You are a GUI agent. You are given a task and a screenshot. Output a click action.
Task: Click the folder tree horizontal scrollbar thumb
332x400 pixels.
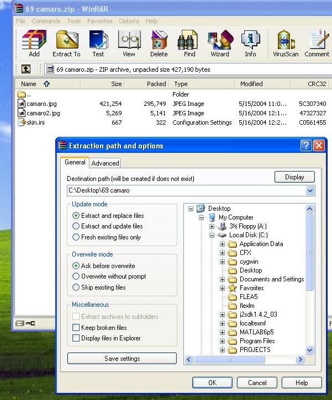(229, 359)
